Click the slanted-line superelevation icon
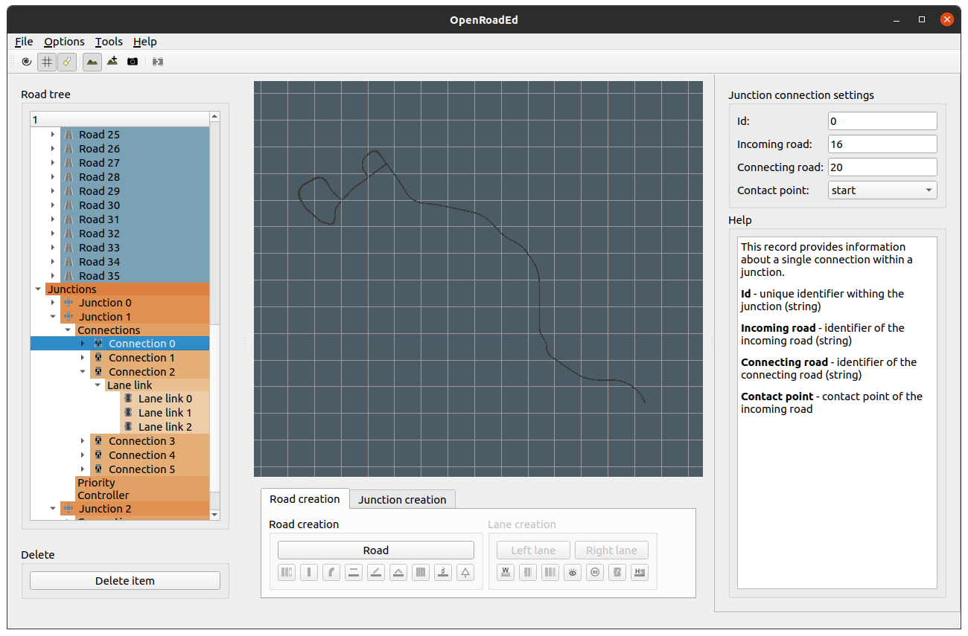 [376, 572]
